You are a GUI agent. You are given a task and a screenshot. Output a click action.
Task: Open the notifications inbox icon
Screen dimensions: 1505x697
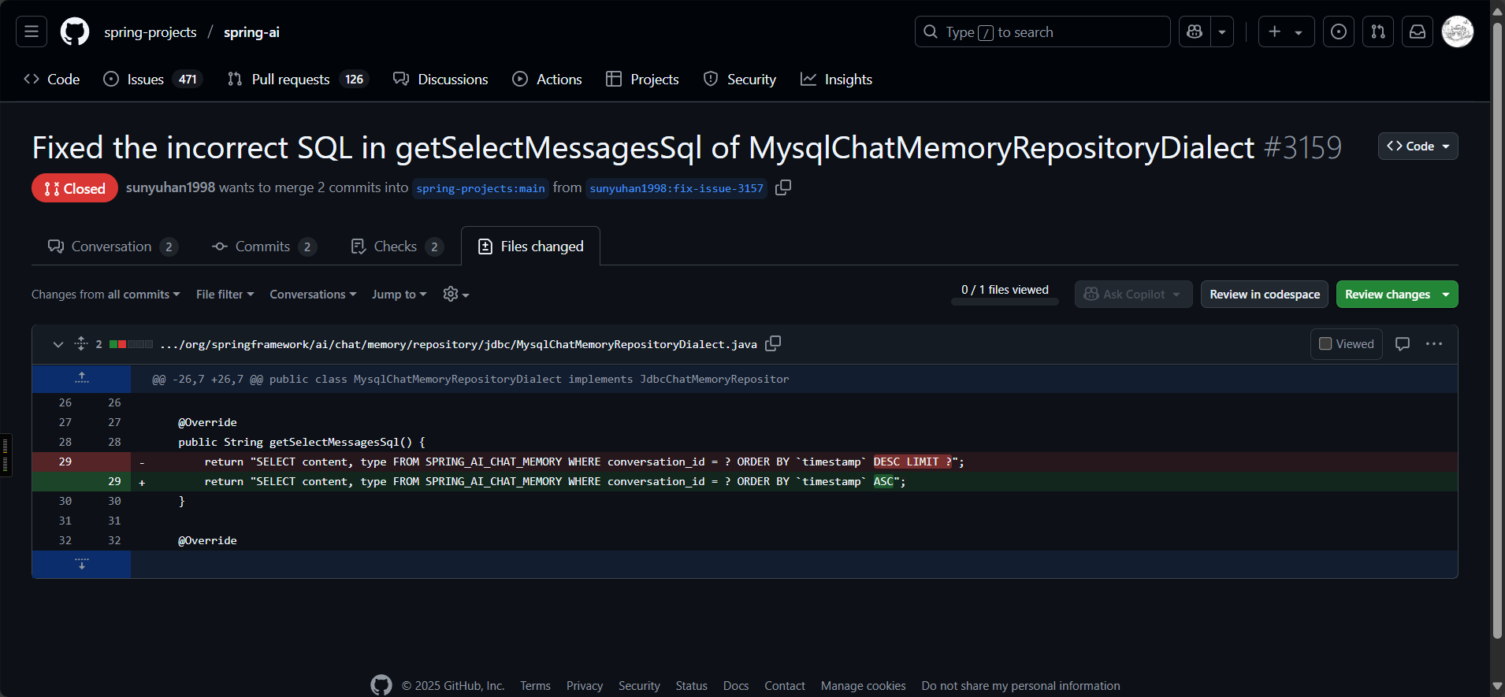tap(1417, 32)
